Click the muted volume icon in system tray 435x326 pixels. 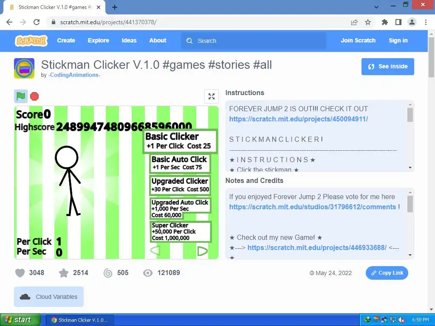click(401, 320)
